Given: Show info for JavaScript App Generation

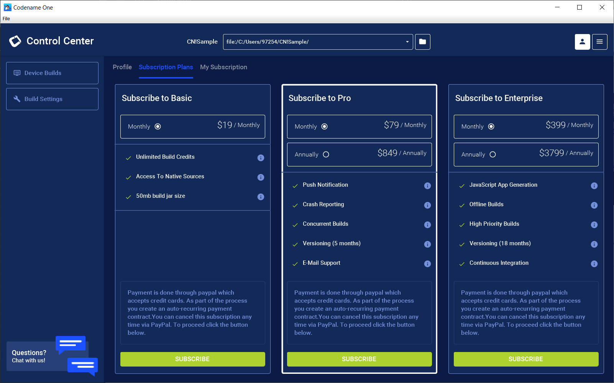Looking at the screenshot, I should coord(594,186).
